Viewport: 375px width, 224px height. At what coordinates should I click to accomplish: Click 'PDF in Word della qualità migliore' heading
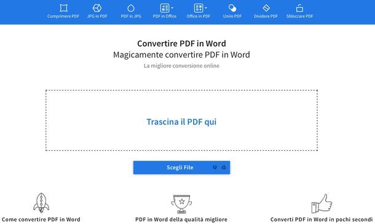tap(181, 220)
